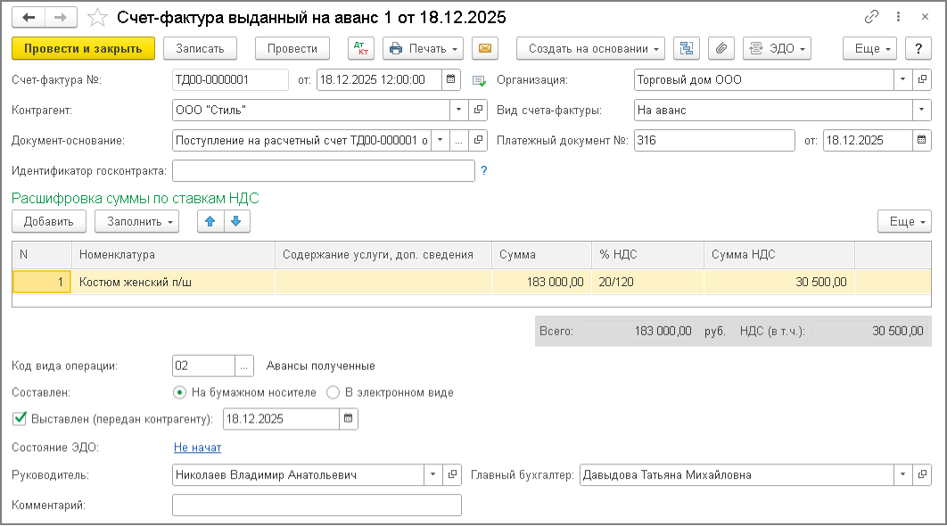Screen dimensions: 947x526
Task: Open calendar for invoice date field
Action: pyautogui.click(x=452, y=80)
